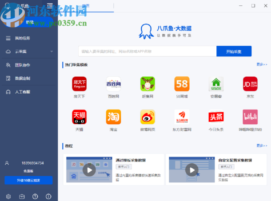
Task: Open the 房天下 template icon
Action: point(80,84)
